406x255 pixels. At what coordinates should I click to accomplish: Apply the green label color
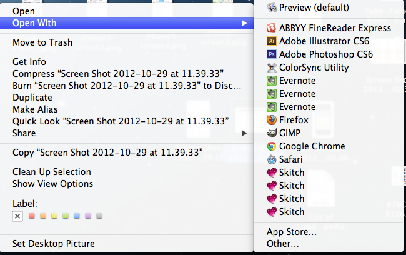(x=66, y=216)
